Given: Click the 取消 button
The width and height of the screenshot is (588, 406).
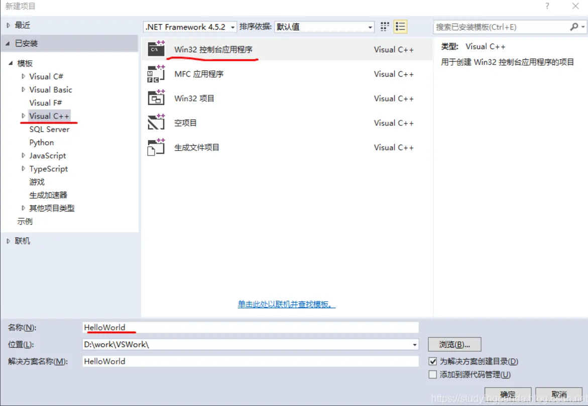Looking at the screenshot, I should [558, 394].
